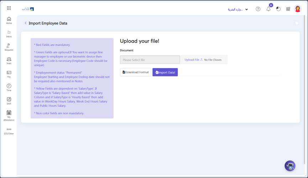Open the app launcher grid icon
The height and width of the screenshot is (178, 308).
click(x=9, y=8)
